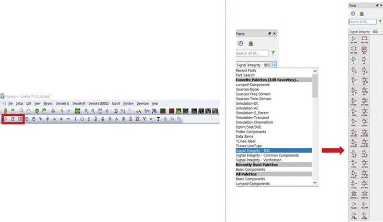Click the Y-shaped component icon in toolbar
383x222 pixels.
point(145,119)
